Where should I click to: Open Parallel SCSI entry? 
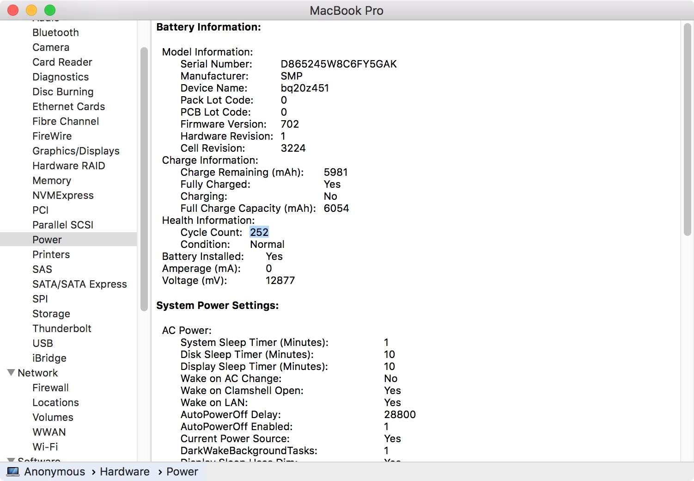click(63, 225)
